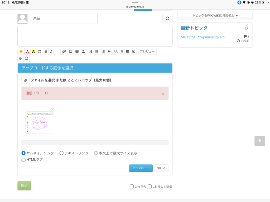
Task: Click the R toolbar button
Action: (x=122, y=51)
